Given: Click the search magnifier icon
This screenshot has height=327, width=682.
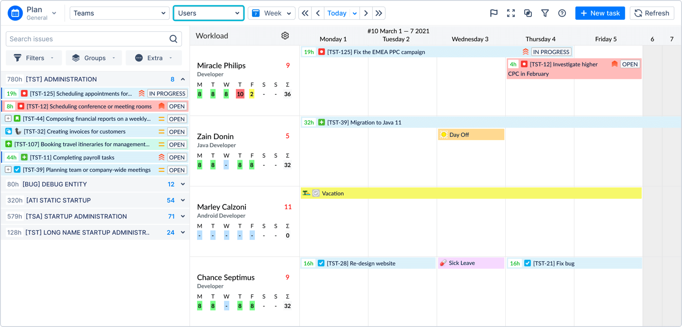Looking at the screenshot, I should pos(173,39).
